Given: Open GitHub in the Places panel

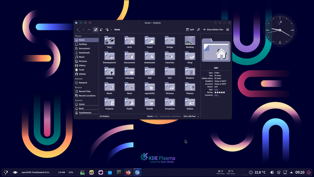Looking at the screenshot, I should (x=86, y=74).
